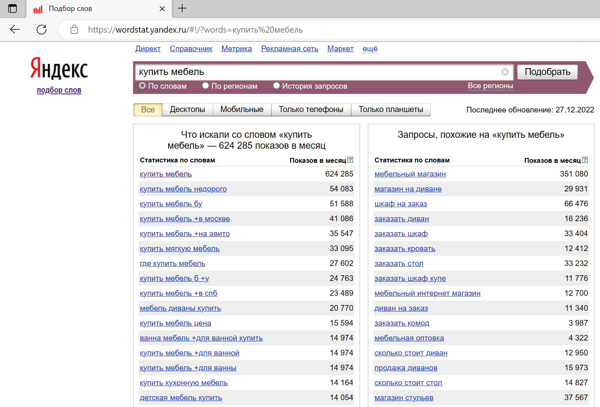Open the browser tab actions icon

[12, 8]
